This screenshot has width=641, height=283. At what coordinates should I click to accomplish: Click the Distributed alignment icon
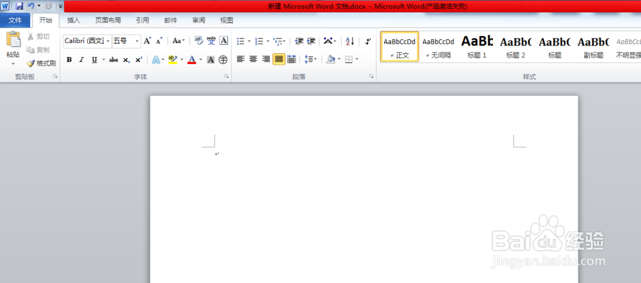[x=291, y=60]
